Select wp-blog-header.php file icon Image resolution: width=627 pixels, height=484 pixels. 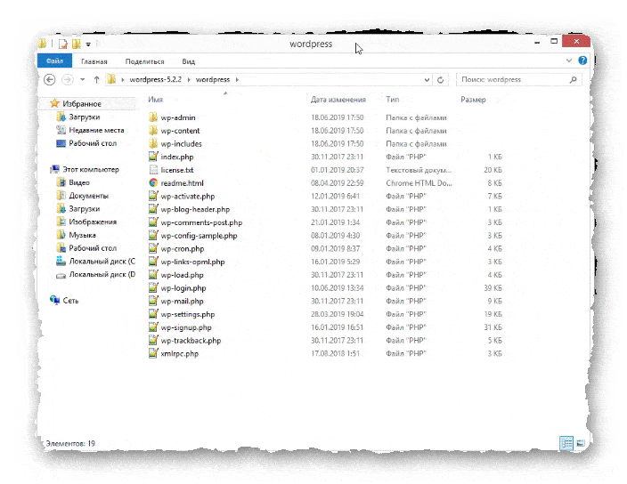click(153, 209)
